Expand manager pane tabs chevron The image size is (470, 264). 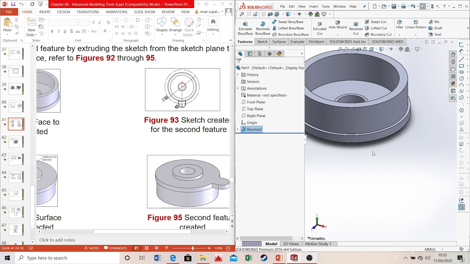click(302, 54)
